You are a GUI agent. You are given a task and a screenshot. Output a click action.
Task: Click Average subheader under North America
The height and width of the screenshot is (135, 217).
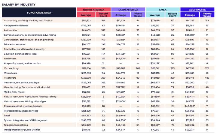[x=86, y=15]
